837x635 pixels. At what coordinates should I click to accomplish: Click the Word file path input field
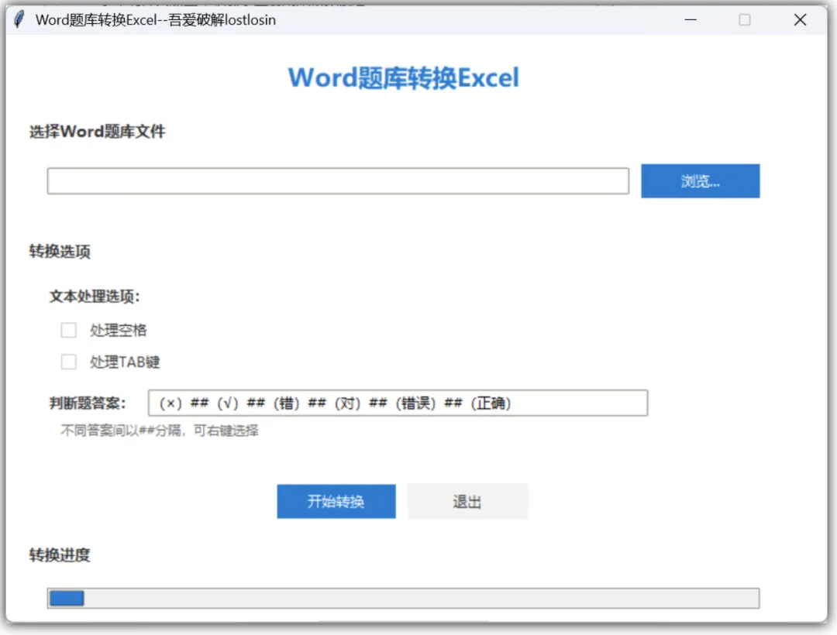click(338, 181)
